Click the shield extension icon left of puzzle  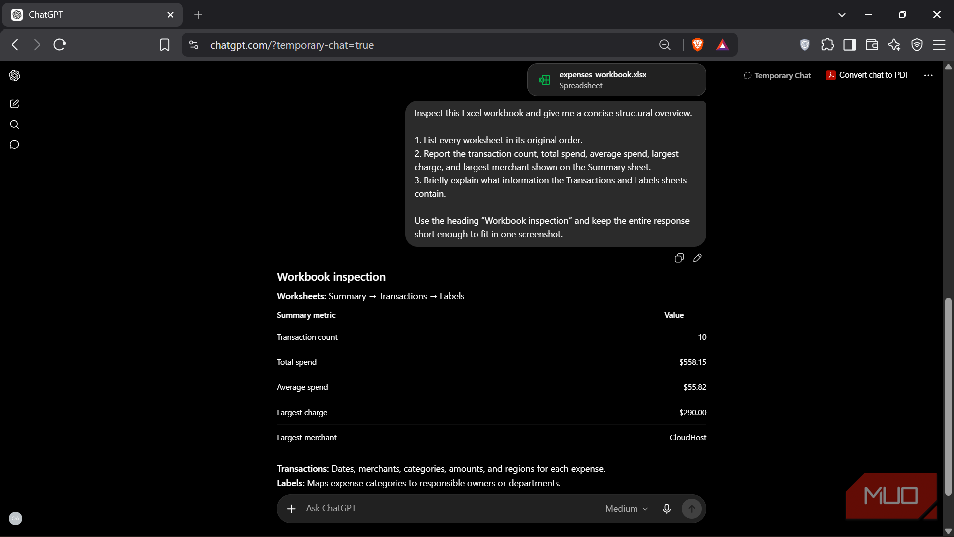pyautogui.click(x=805, y=45)
